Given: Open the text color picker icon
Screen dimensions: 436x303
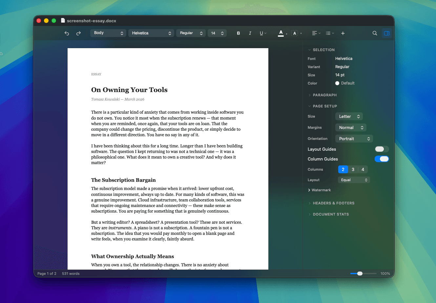Looking at the screenshot, I should [x=281, y=33].
